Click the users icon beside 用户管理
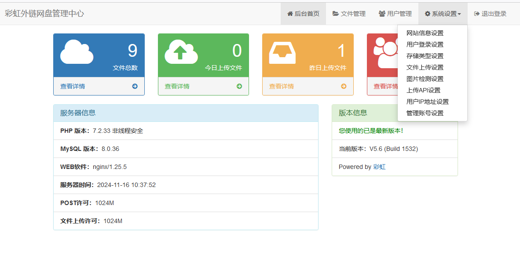Viewport: 520px width, 253px height. [x=382, y=14]
